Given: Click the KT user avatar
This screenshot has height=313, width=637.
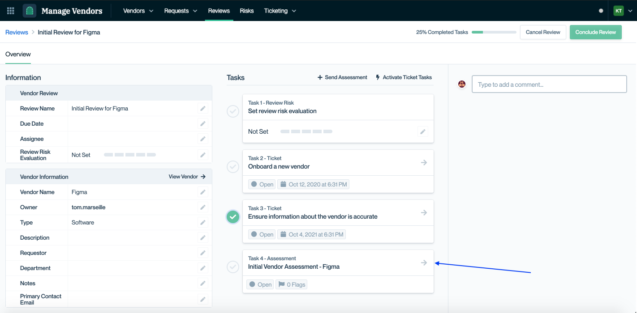Looking at the screenshot, I should tap(619, 11).
